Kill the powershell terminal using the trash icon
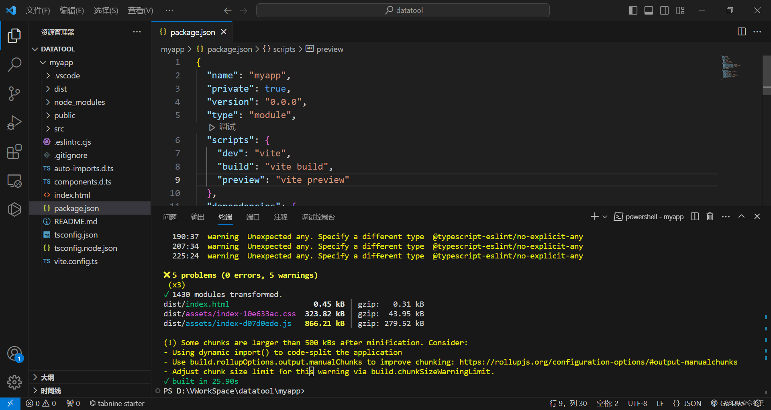771x410 pixels. 710,216
